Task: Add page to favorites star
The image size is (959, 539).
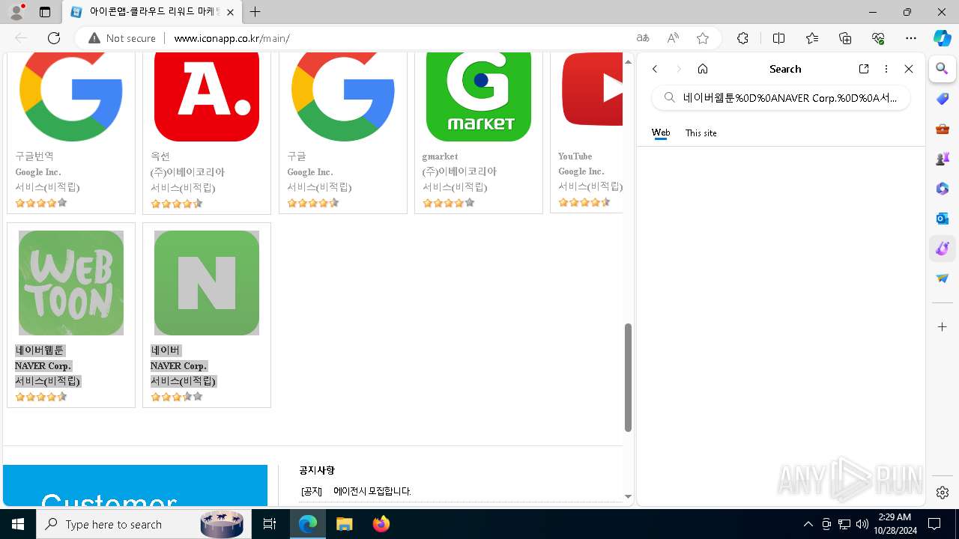Action: 703,38
